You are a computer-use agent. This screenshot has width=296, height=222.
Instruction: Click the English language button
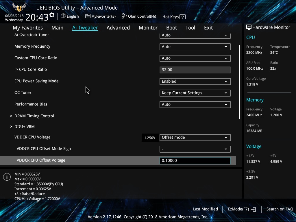(x=70, y=16)
